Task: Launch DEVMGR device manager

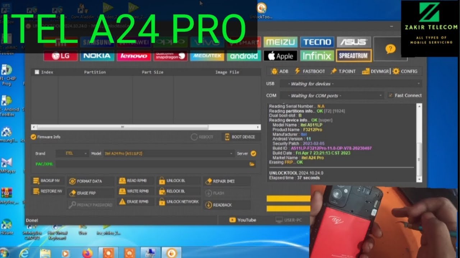Action: pyautogui.click(x=375, y=71)
